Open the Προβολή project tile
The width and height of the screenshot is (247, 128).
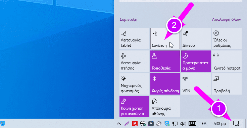tap(227, 84)
